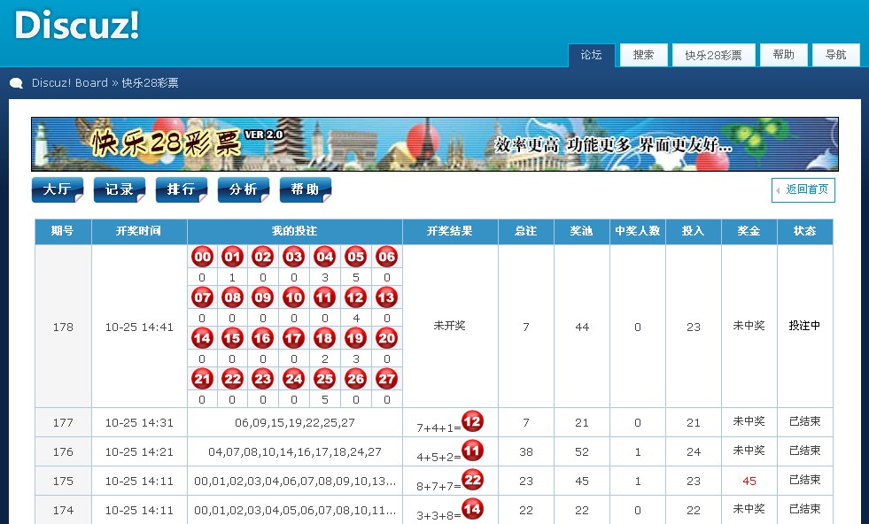Click the speech bubble breadcrumb icon
Screen dimensions: 869x524
(x=17, y=83)
